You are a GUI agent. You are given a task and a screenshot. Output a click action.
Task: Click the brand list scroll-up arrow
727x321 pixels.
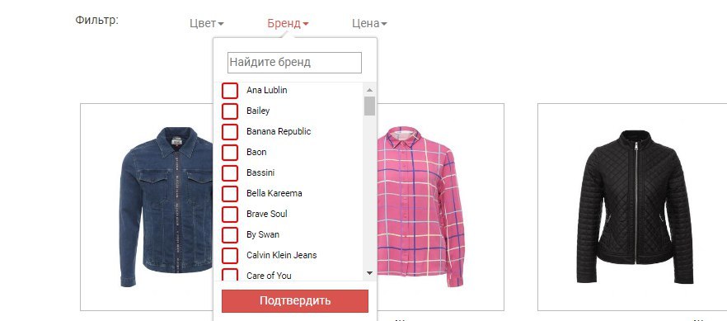click(x=369, y=90)
